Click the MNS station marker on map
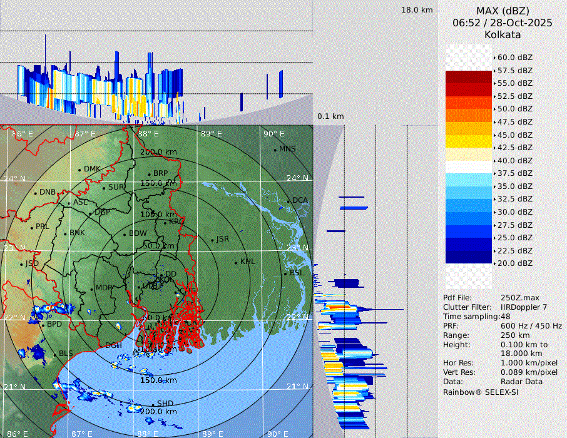This screenshot has height=438, width=567. (x=275, y=150)
